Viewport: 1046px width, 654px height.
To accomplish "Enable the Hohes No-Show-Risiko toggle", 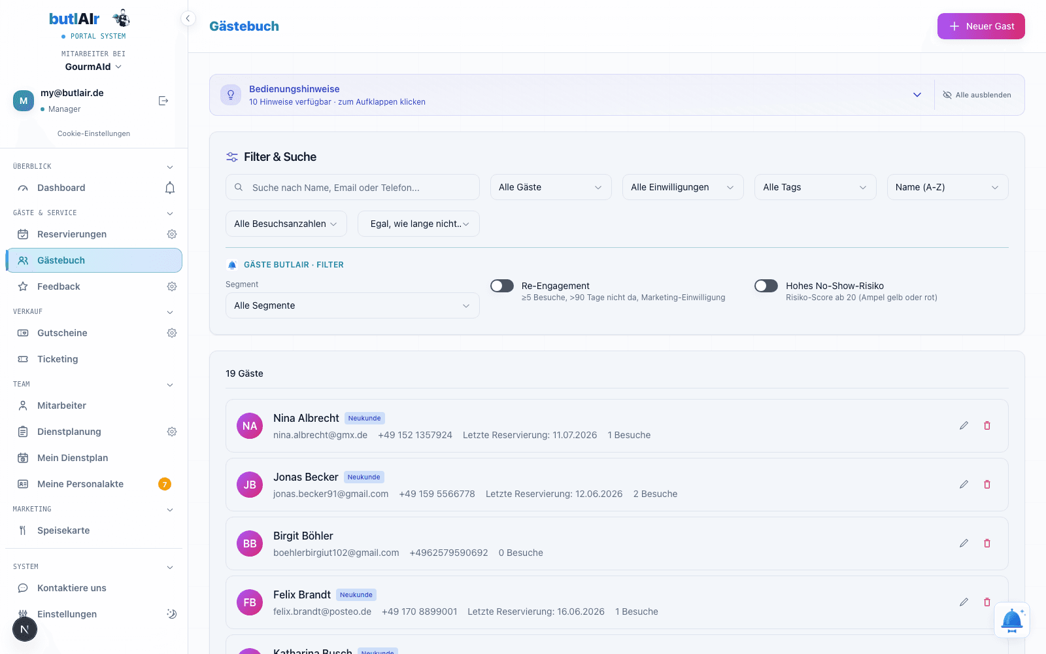I will coord(766,286).
